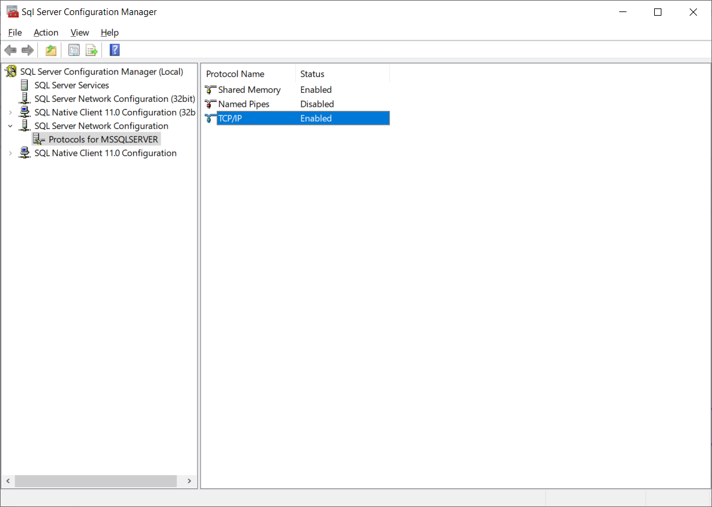Select SQL Server Services in the tree
Viewport: 712px width, 507px height.
pos(72,86)
